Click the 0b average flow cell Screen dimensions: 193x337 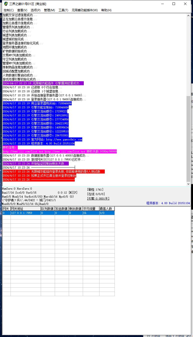coord(91,213)
